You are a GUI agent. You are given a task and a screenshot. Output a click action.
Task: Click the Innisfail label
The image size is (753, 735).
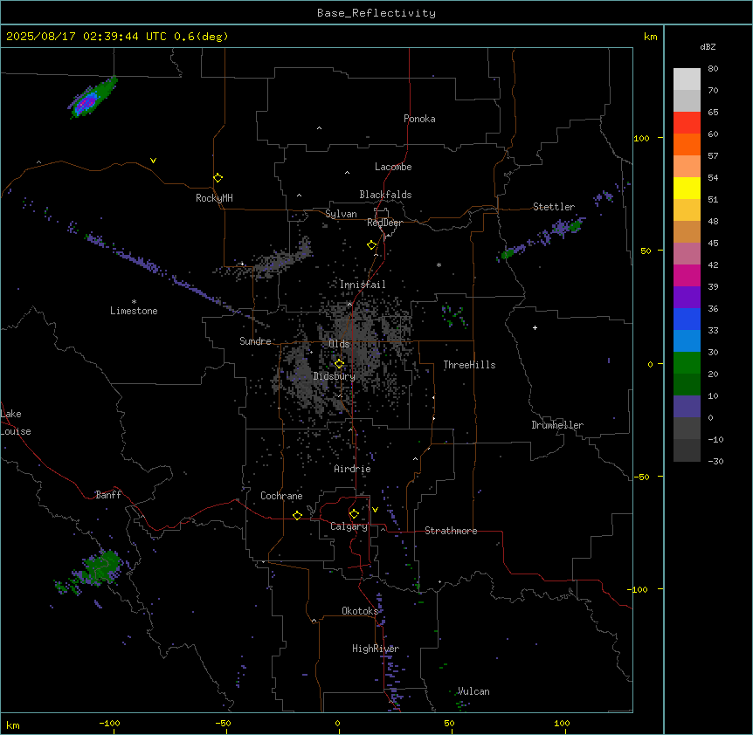click(x=363, y=285)
